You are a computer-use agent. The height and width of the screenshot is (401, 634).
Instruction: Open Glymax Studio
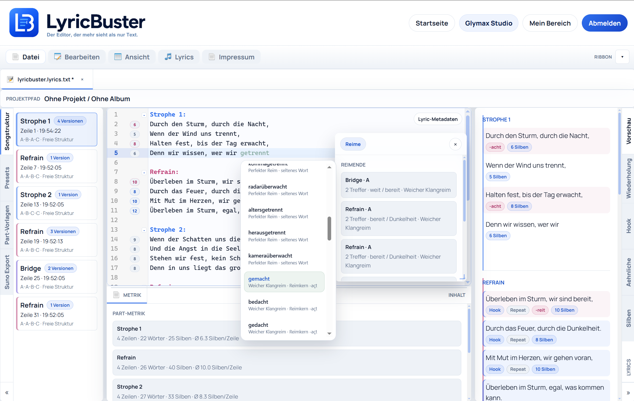[488, 23]
